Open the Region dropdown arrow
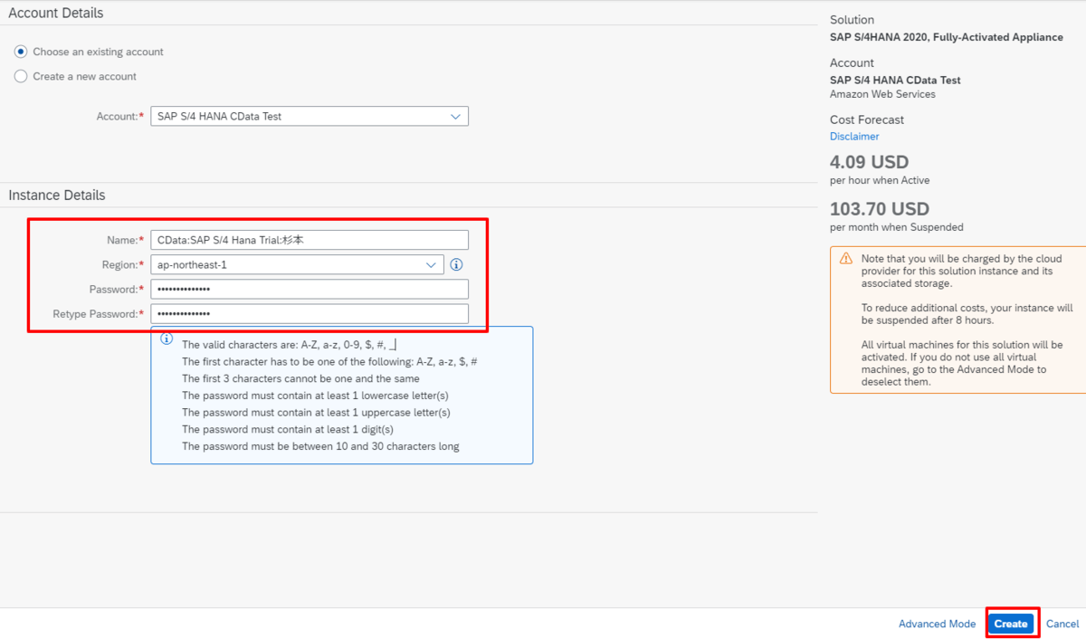 point(431,265)
